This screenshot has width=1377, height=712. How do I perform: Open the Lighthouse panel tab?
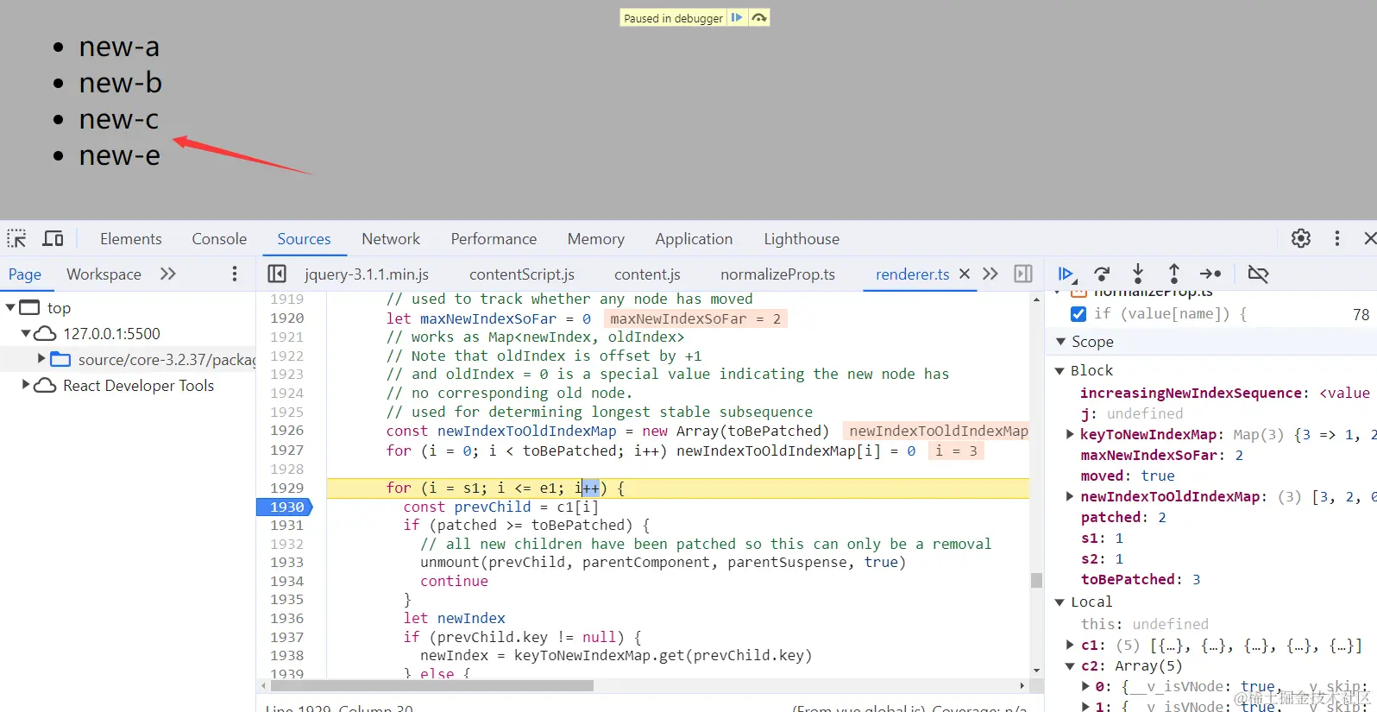pos(802,239)
